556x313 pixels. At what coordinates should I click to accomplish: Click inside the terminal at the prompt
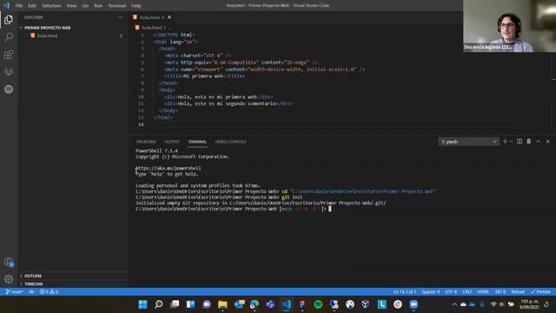pyautogui.click(x=330, y=209)
